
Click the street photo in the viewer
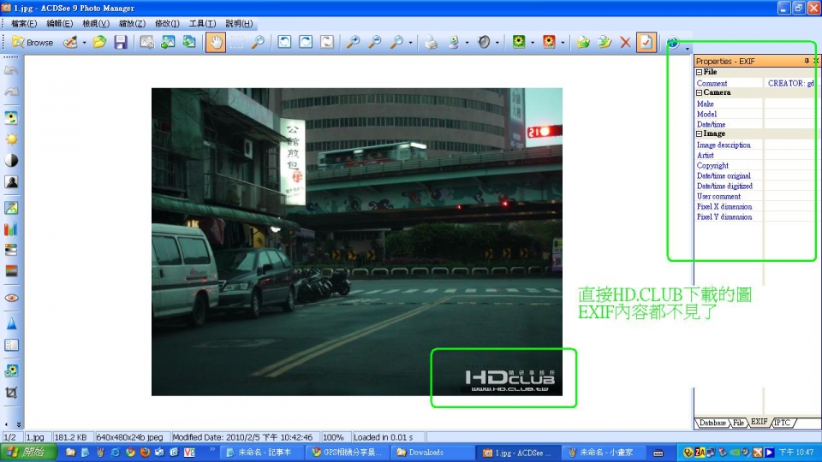tap(356, 241)
